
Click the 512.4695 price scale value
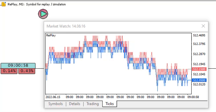[199, 35]
